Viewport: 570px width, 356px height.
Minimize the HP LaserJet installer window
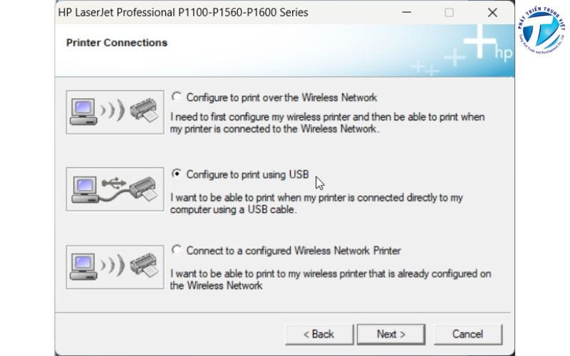tap(405, 13)
